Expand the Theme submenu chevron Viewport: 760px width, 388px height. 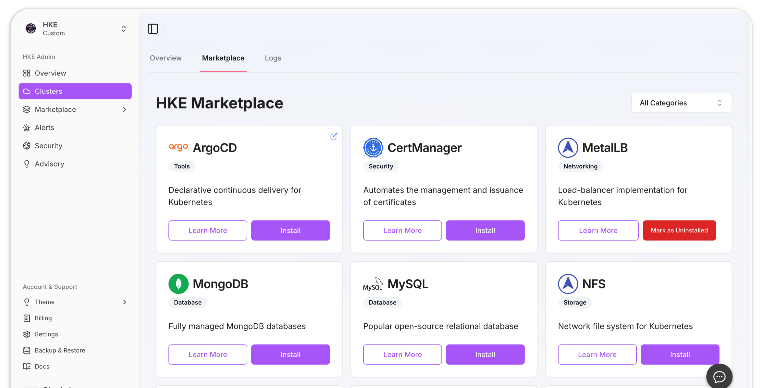124,302
